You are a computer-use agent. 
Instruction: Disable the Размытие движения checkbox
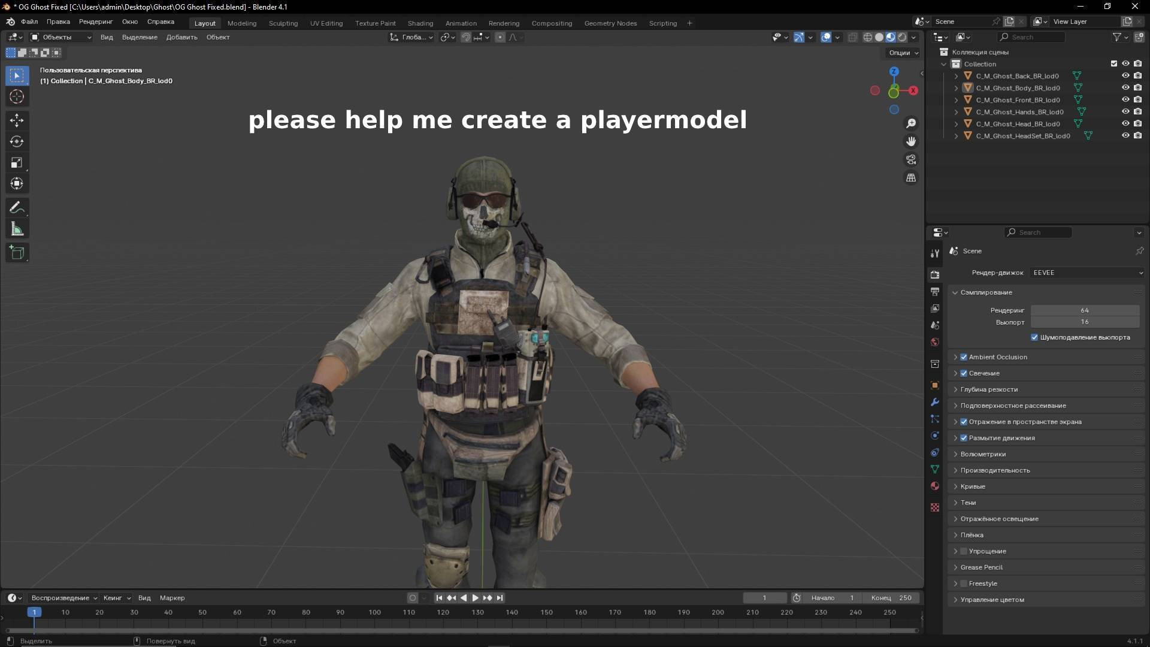tap(963, 438)
